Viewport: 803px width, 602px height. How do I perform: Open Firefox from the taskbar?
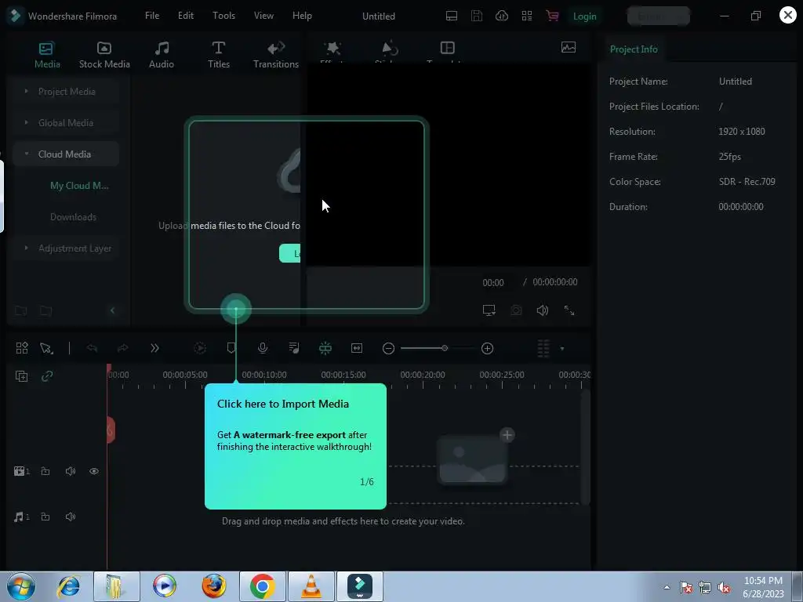(213, 586)
